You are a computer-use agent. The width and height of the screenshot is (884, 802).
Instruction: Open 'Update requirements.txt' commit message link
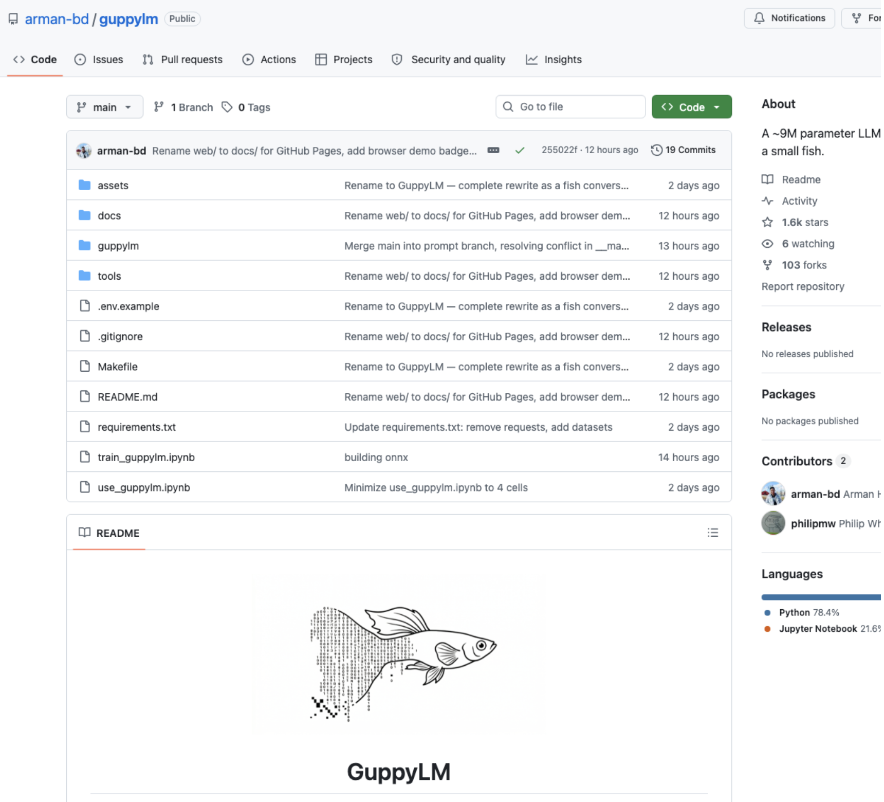coord(478,427)
